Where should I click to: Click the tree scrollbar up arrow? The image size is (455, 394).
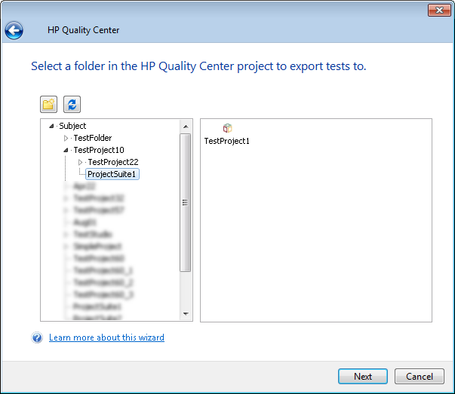[186, 125]
